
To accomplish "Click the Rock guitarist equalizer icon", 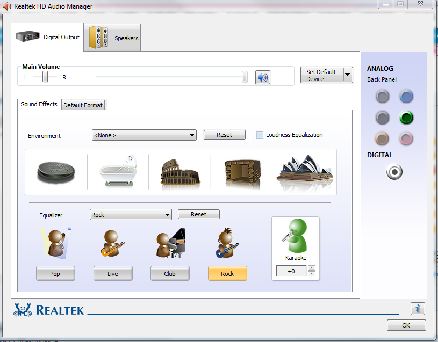I will (x=227, y=243).
